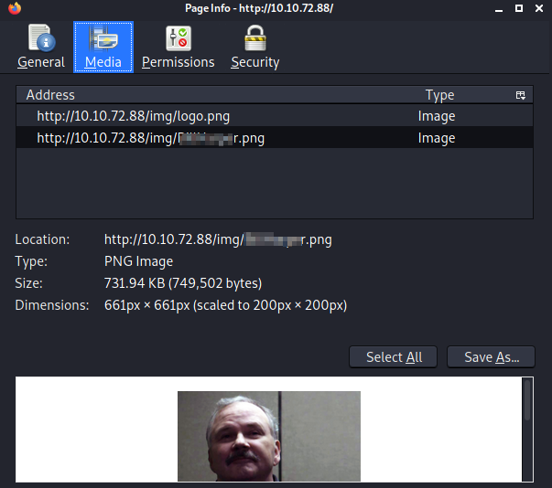
Task: Open the Permissions tab
Action: click(178, 47)
